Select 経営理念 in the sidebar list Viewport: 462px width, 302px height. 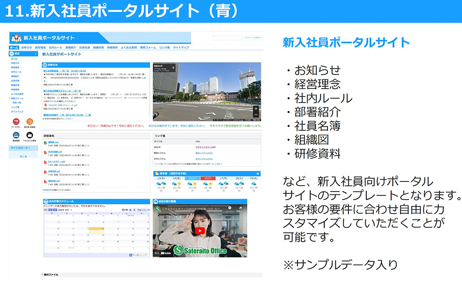pos(15,67)
